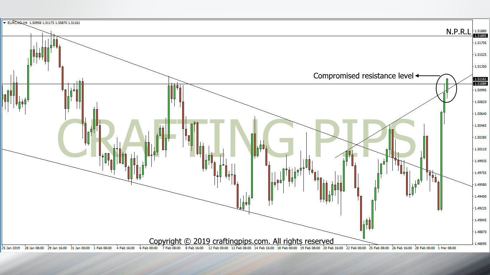
Task: Click the EURCAD,H4 symbol label
Action: pos(17,23)
